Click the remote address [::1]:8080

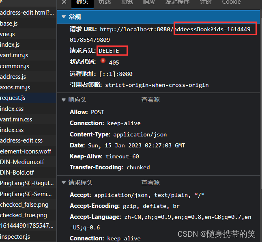[x=116, y=74]
